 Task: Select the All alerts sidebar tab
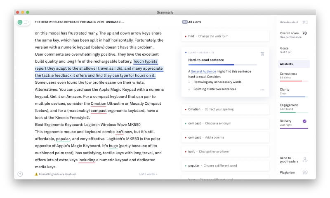pos(293,64)
